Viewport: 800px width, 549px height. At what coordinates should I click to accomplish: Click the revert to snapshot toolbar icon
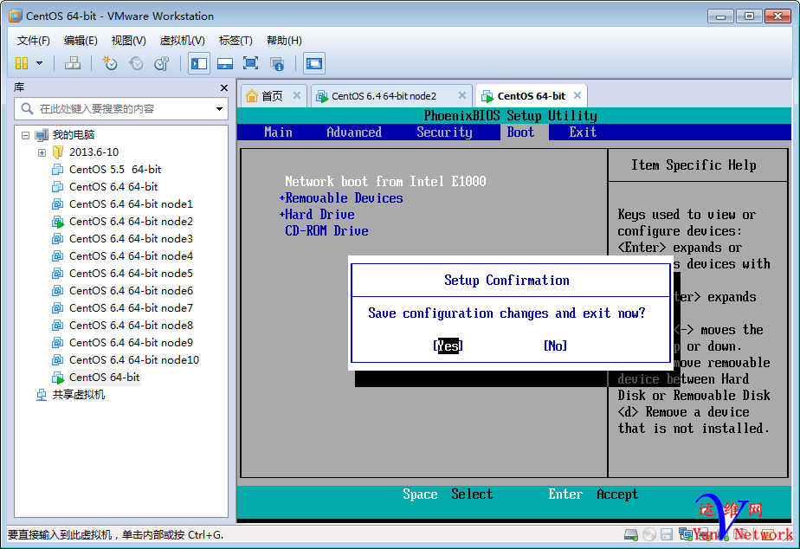(136, 63)
